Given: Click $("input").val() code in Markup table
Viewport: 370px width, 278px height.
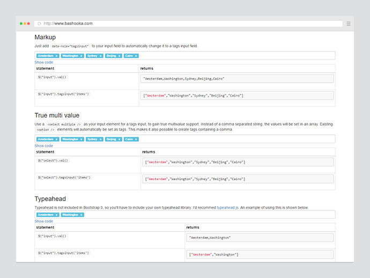Looking at the screenshot, I should pyautogui.click(x=52, y=77).
